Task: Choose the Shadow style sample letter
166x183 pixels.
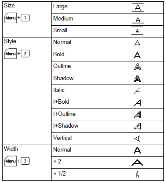Action: 137,79
